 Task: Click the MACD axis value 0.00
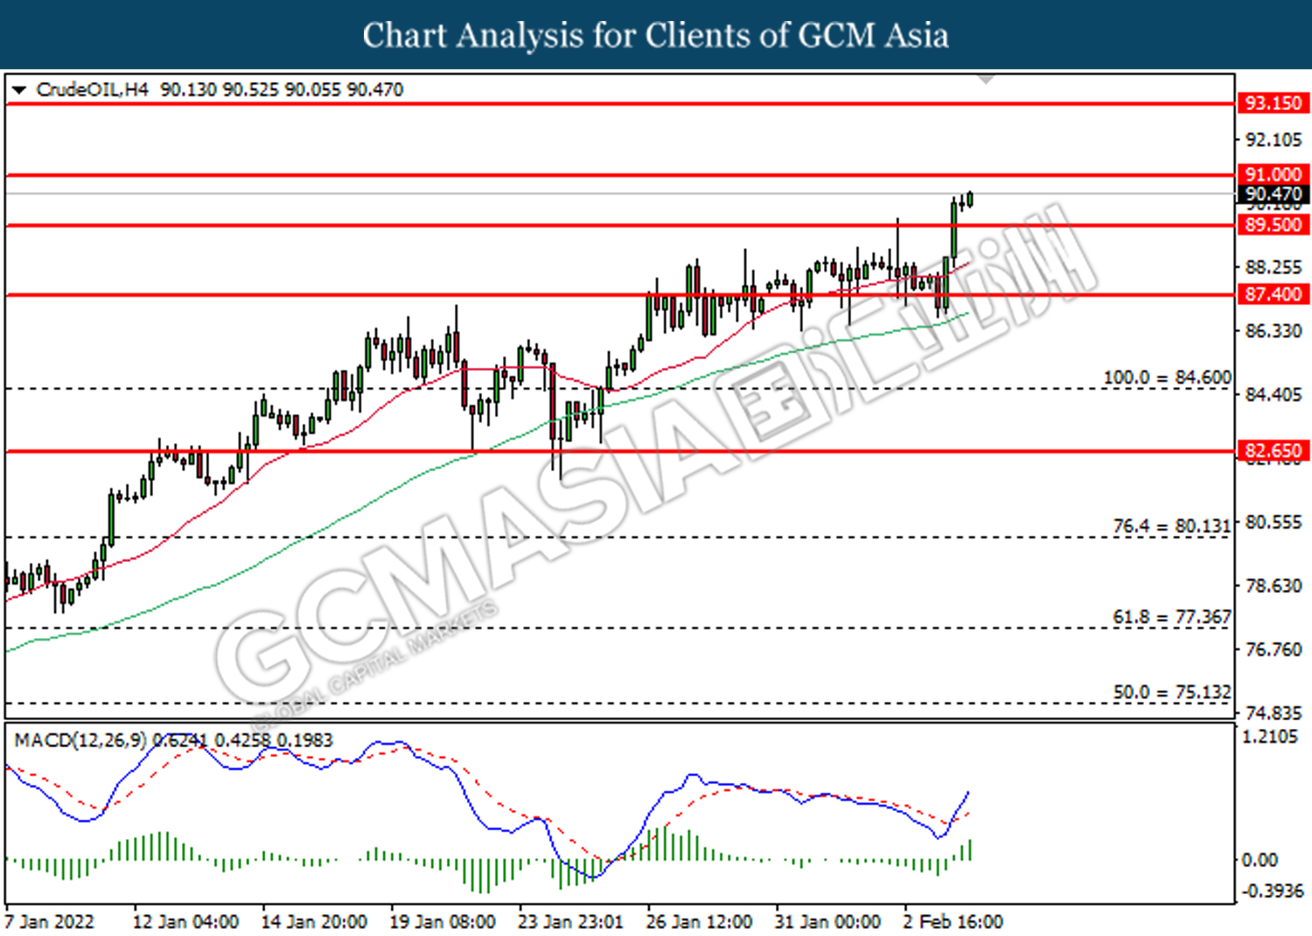click(1260, 860)
